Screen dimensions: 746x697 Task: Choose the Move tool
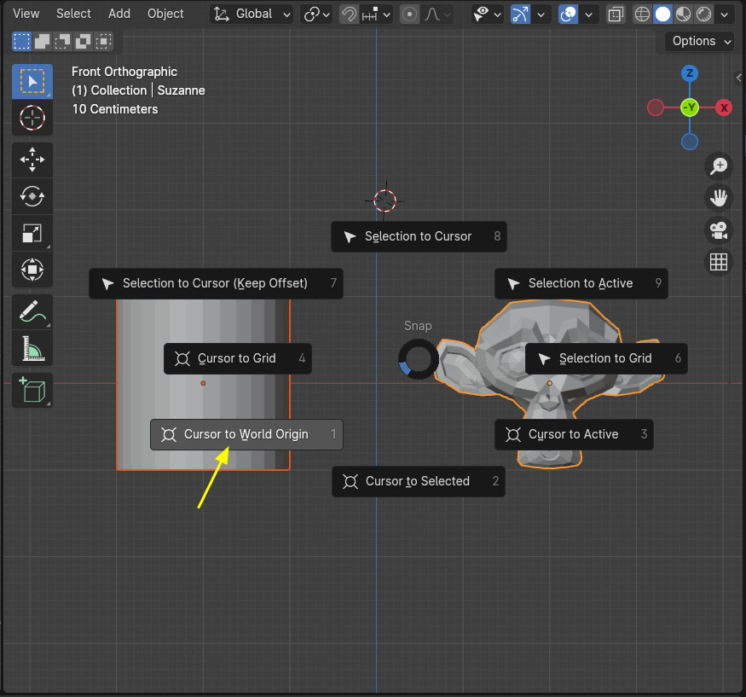tap(32, 160)
